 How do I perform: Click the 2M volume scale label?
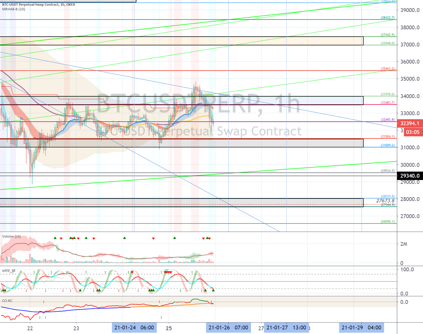coord(404,244)
